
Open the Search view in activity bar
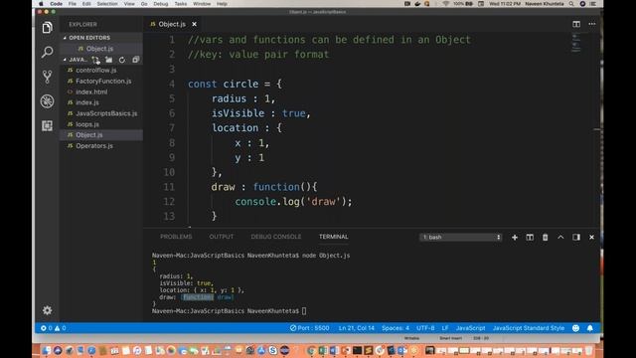[47, 52]
